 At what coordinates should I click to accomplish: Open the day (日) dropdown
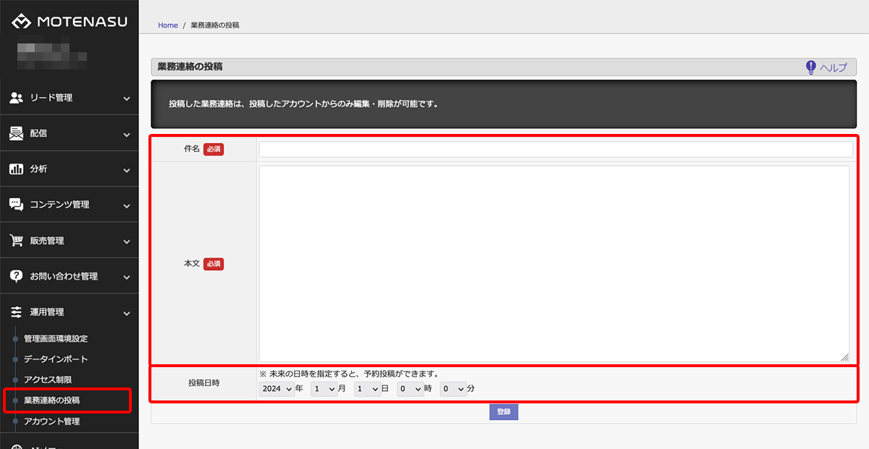(x=367, y=389)
